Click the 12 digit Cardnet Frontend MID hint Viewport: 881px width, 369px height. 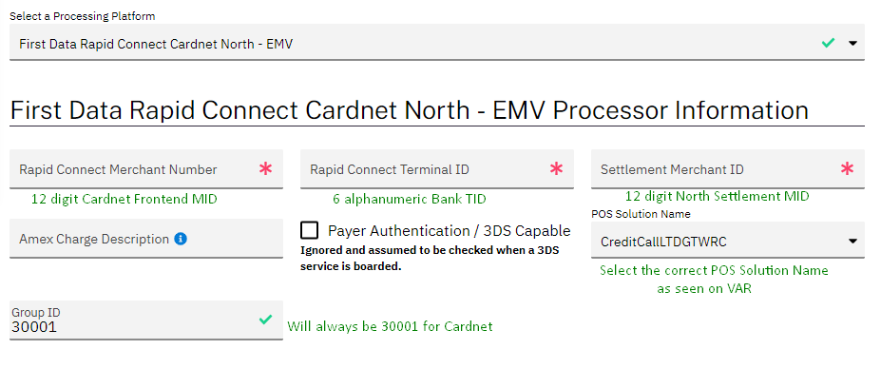point(124,199)
